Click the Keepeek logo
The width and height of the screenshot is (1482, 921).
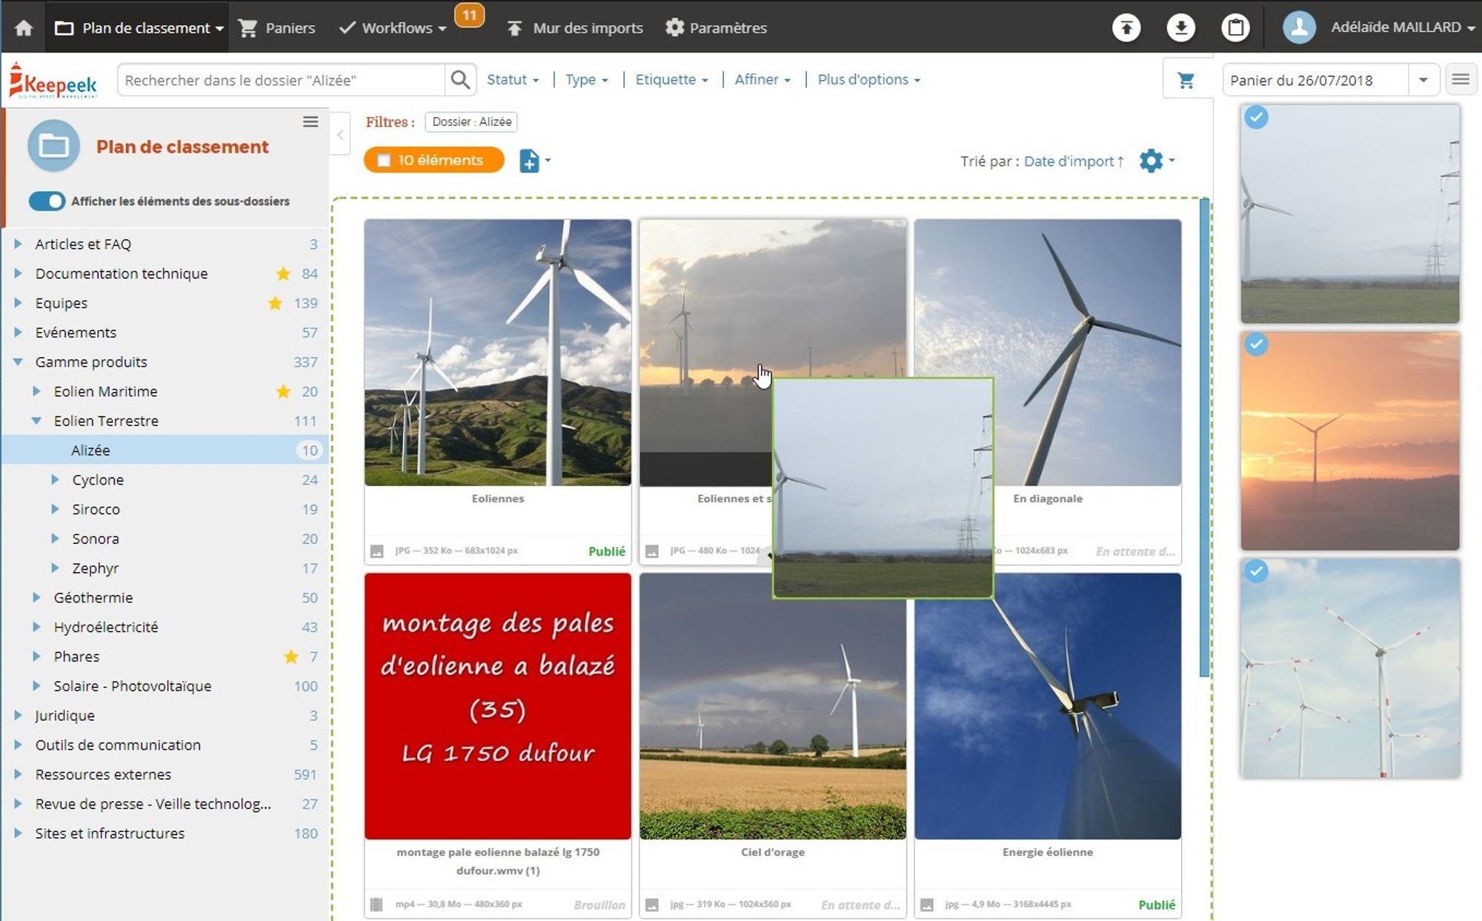pyautogui.click(x=53, y=81)
